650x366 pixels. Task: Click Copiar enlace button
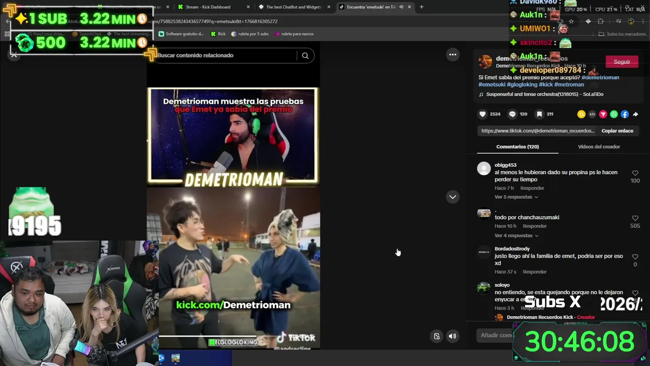tap(617, 131)
